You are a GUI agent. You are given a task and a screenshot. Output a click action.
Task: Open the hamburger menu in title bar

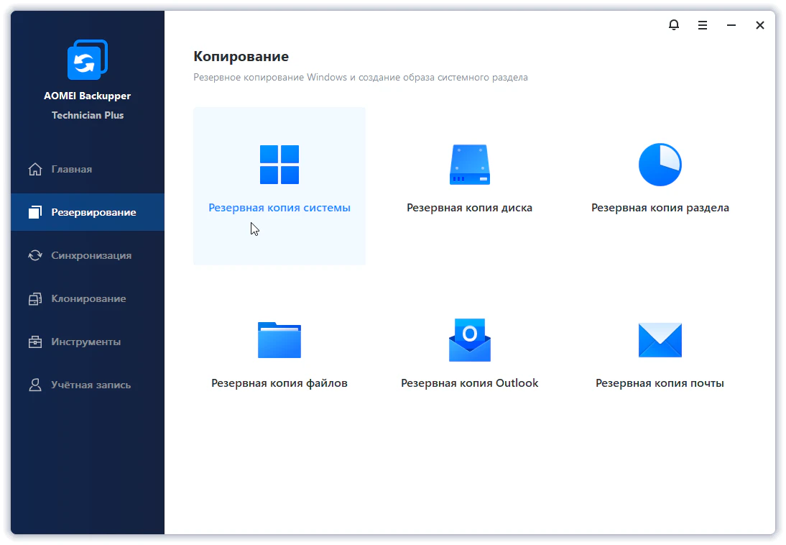coord(703,25)
